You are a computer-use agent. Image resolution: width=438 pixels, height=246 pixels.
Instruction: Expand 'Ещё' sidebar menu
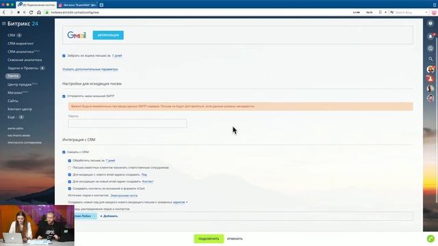pos(12,117)
